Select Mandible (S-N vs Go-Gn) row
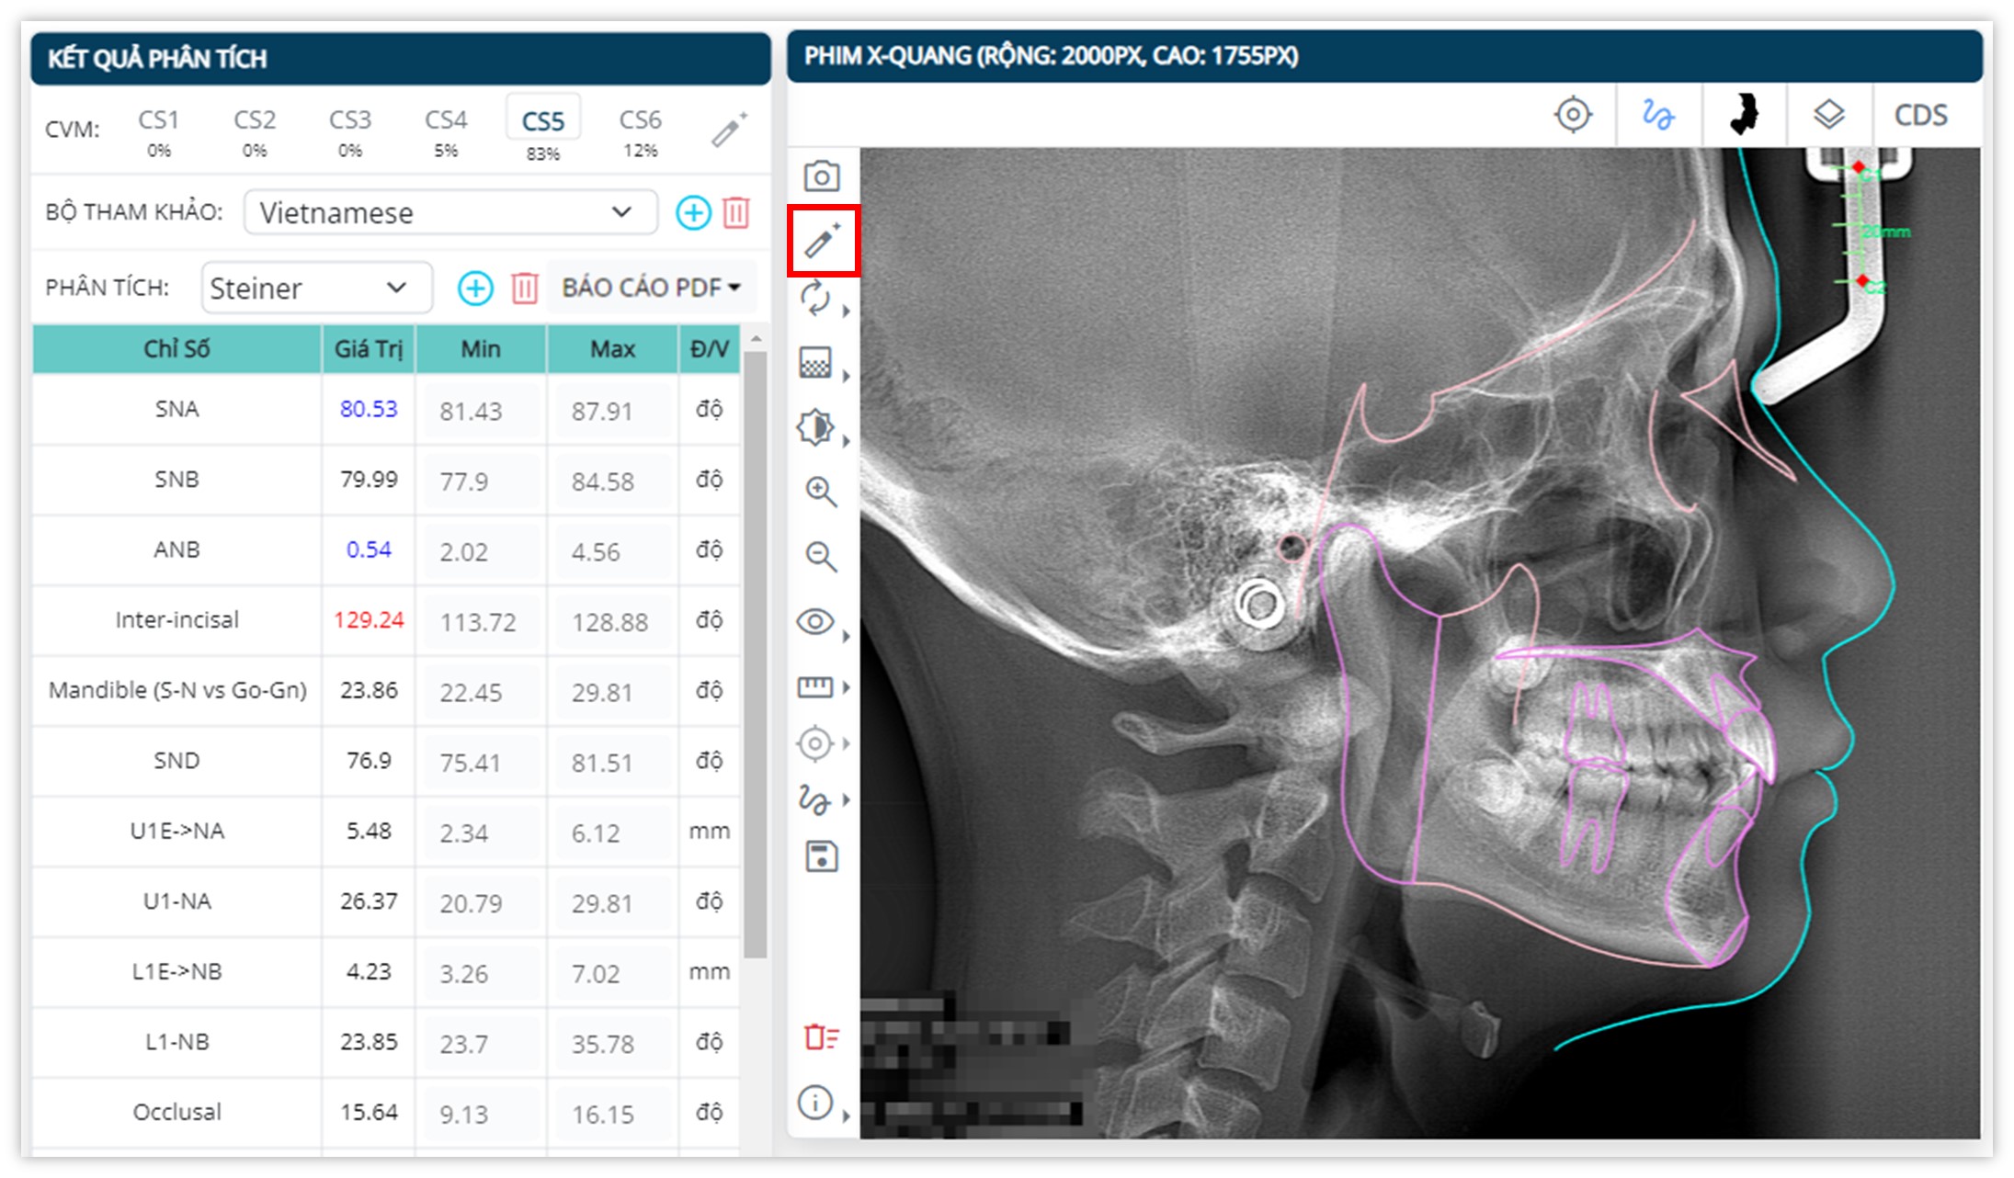 click(x=176, y=690)
